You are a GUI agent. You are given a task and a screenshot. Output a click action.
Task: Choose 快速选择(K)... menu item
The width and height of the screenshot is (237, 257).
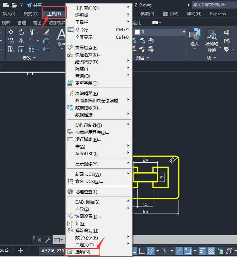point(99,55)
